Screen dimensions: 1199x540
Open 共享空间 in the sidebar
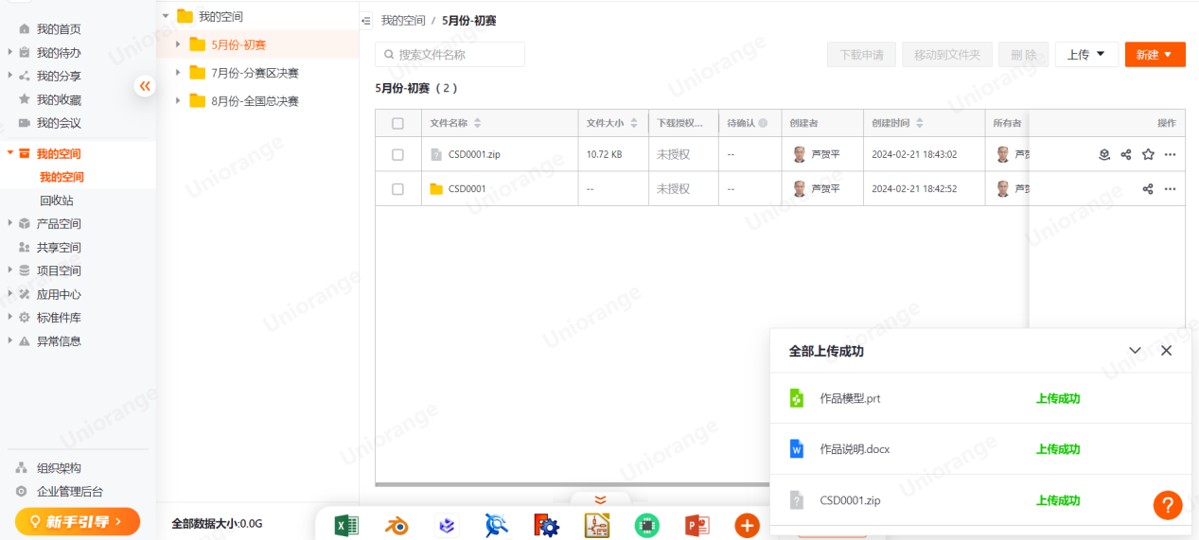(x=59, y=247)
